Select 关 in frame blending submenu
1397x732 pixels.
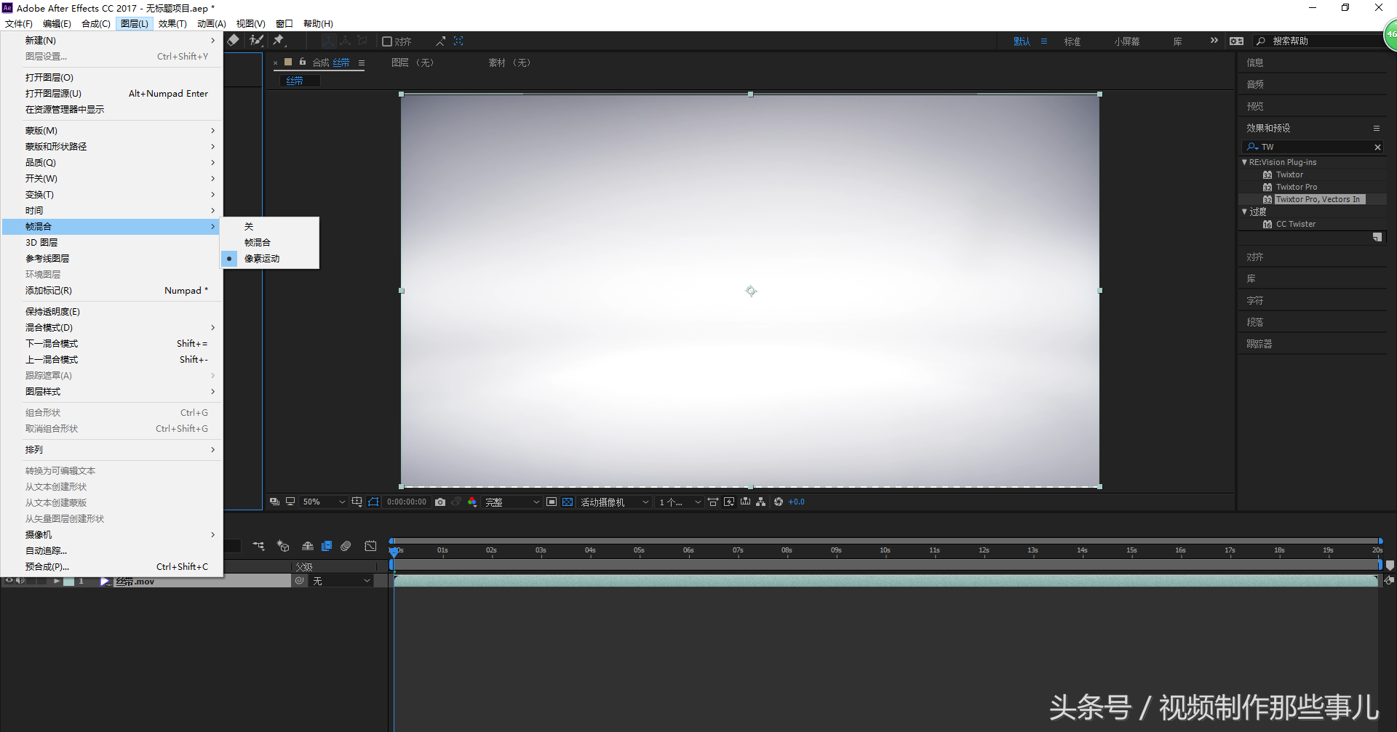point(270,226)
